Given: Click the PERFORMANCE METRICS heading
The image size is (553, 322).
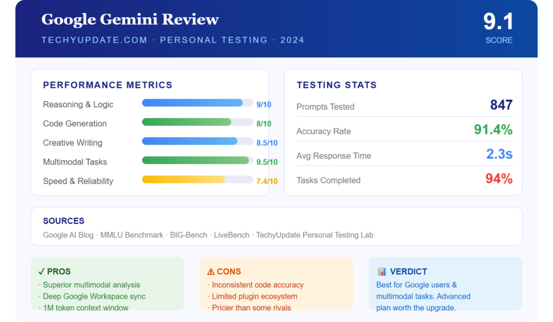Looking at the screenshot, I should pyautogui.click(x=107, y=85).
